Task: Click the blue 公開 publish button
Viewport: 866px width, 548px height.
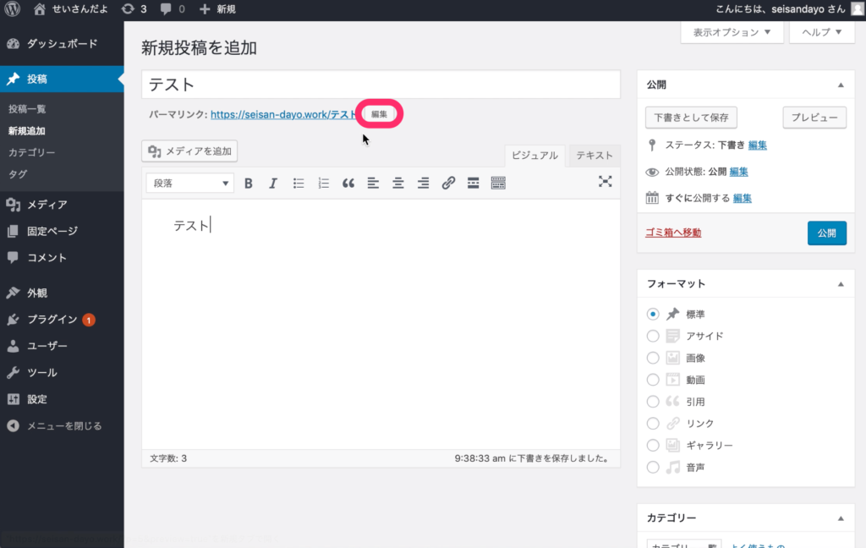Action: pyautogui.click(x=826, y=233)
